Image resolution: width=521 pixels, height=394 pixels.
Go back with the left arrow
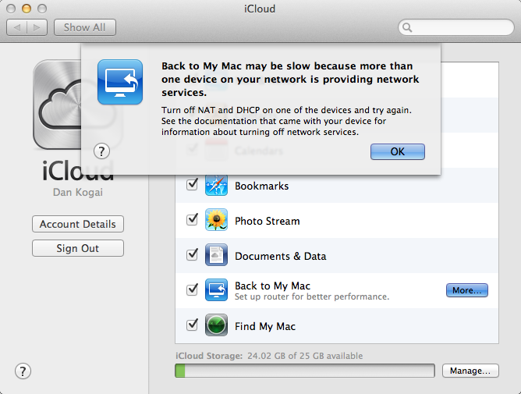[x=16, y=27]
